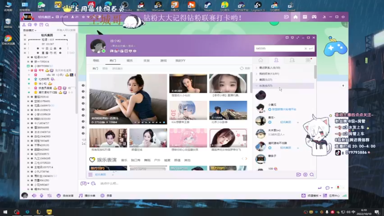Open the large featured stream thumbnail
The width and height of the screenshot is (384, 216).
coord(128,99)
